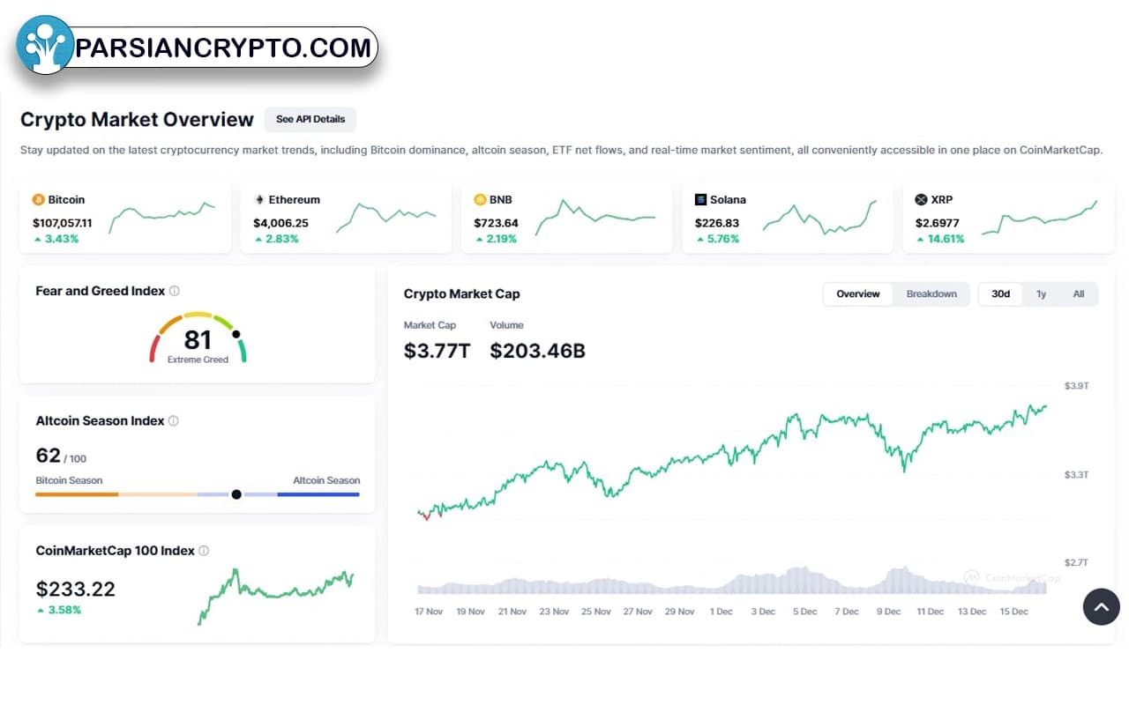The width and height of the screenshot is (1129, 705).
Task: Click the Ethereum logo icon
Action: [259, 199]
